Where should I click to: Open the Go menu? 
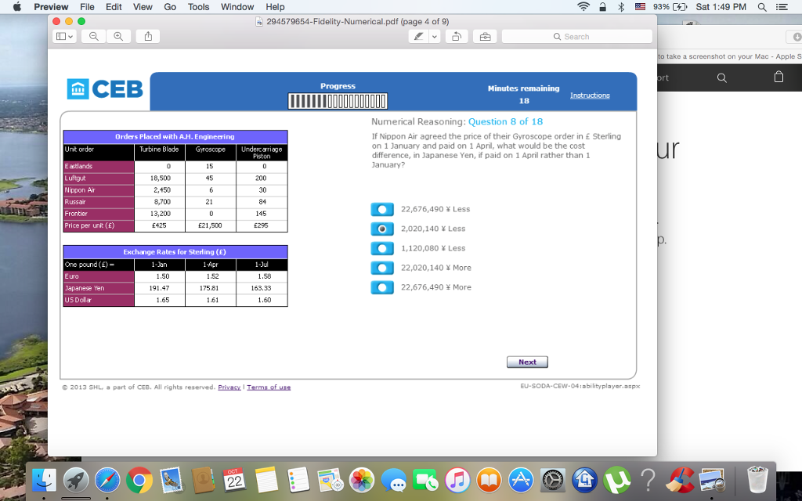point(170,6)
